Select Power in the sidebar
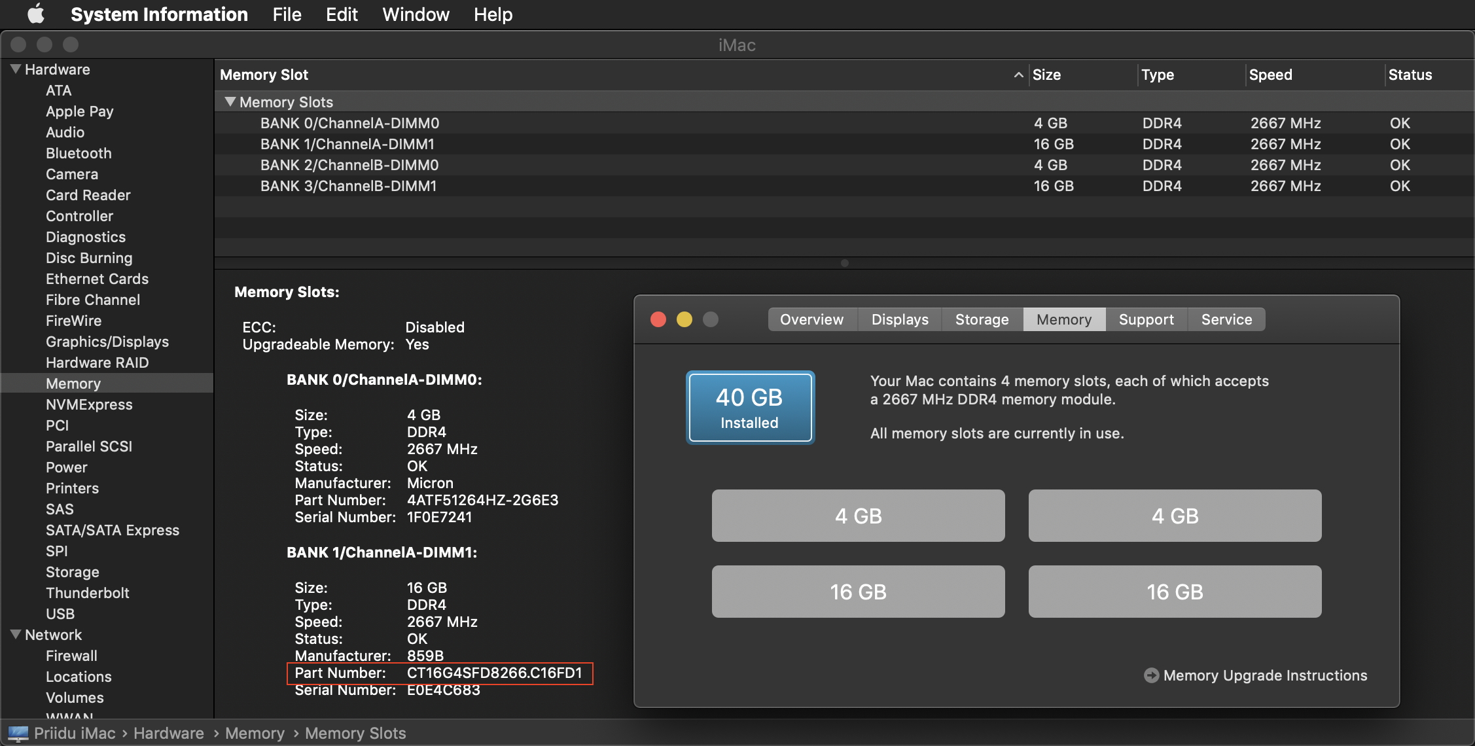1475x746 pixels. click(x=66, y=467)
